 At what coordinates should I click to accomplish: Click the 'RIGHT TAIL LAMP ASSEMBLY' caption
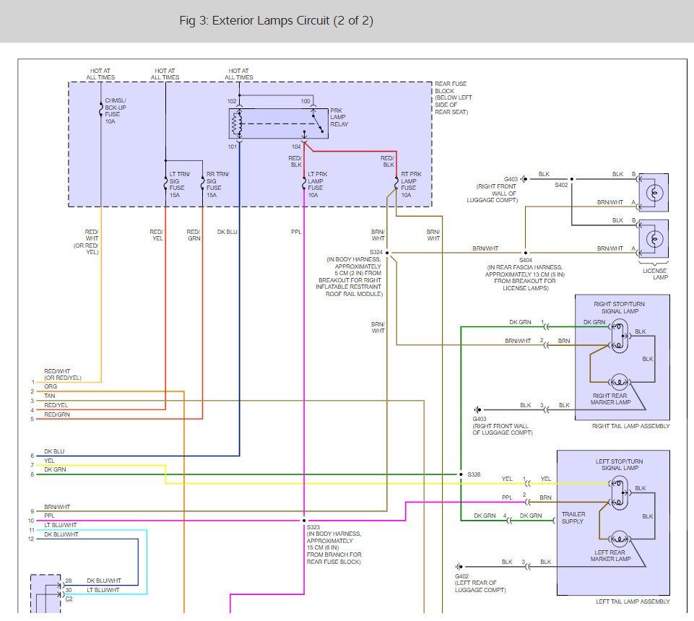click(x=630, y=426)
